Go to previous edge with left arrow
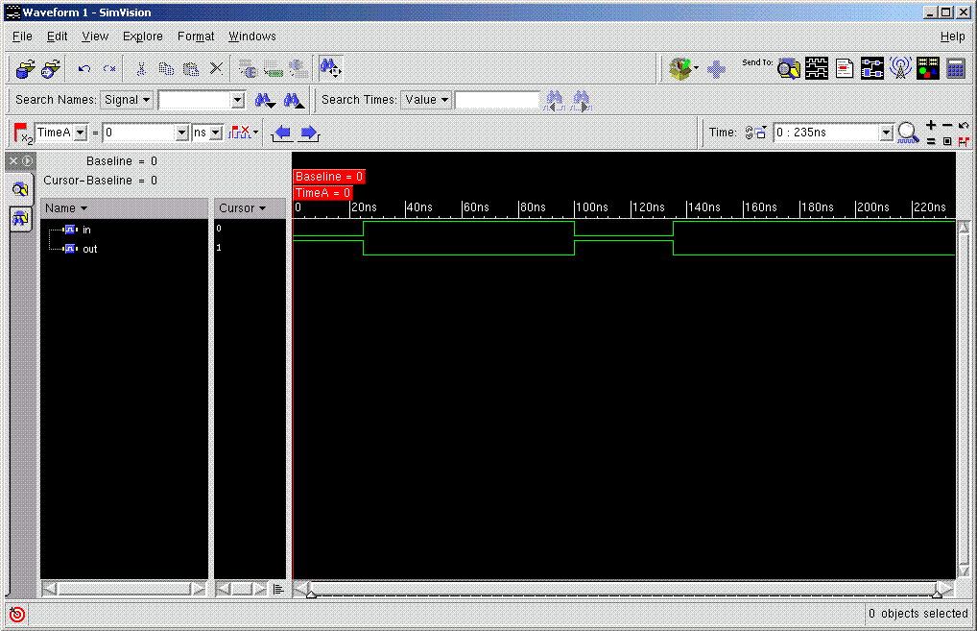977x631 pixels. [x=282, y=133]
